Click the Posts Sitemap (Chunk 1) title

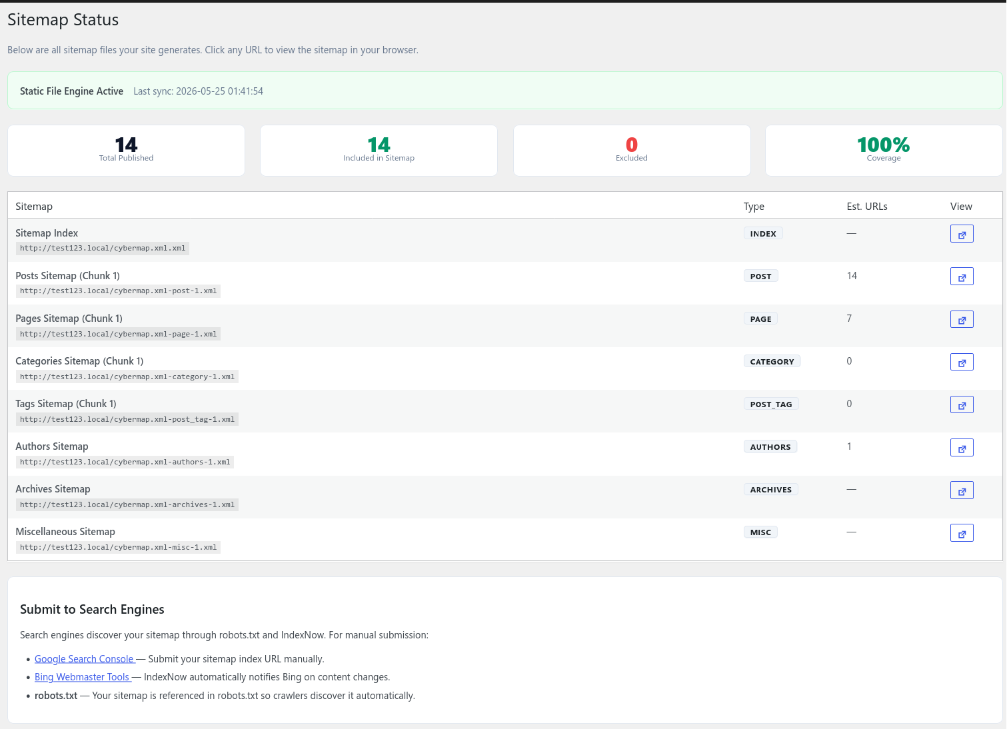click(67, 276)
